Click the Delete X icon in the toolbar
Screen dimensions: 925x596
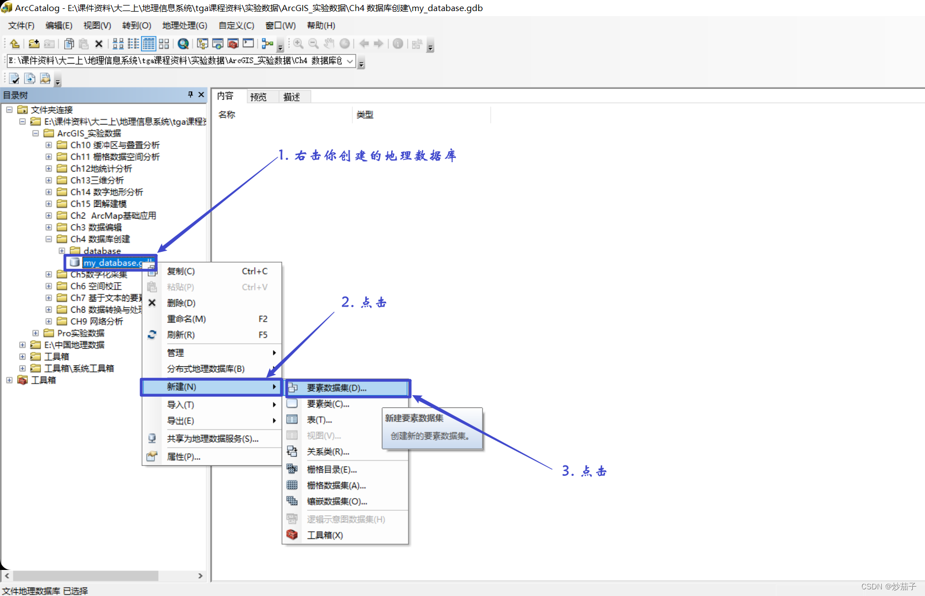pos(99,44)
